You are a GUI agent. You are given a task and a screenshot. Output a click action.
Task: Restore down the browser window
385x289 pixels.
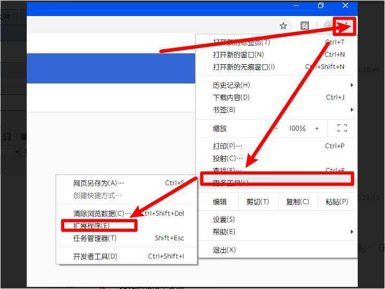pos(321,6)
